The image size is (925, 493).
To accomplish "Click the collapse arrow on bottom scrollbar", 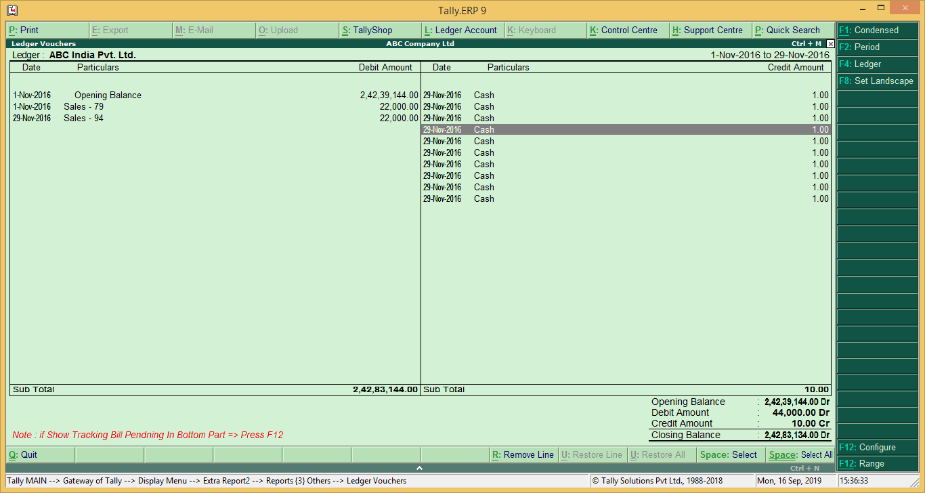I will coord(419,467).
